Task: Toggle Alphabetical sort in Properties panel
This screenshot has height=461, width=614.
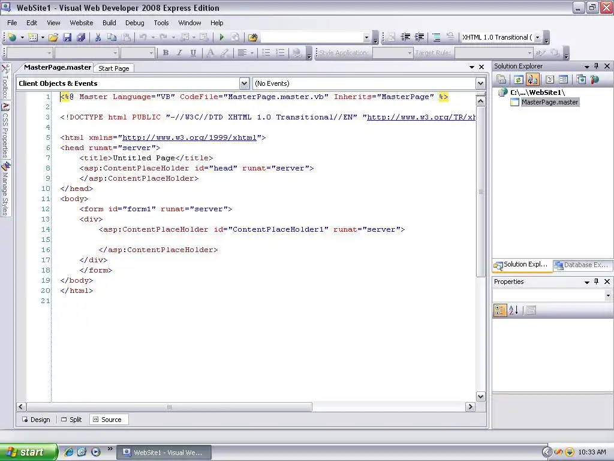Action: (514, 310)
